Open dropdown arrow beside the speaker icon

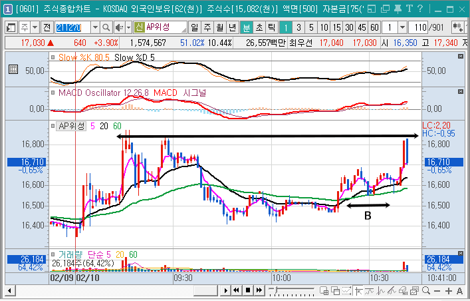click(128, 28)
